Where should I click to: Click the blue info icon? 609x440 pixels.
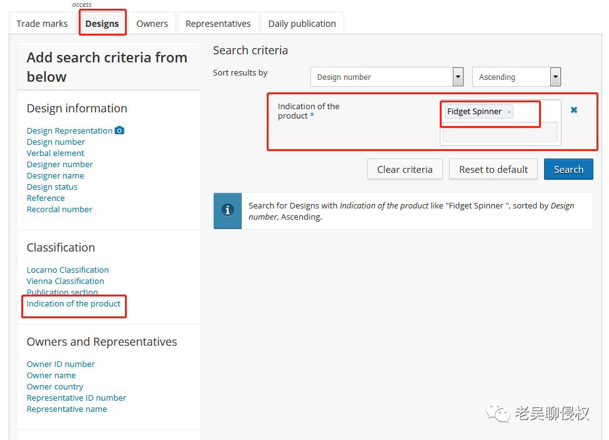point(227,211)
